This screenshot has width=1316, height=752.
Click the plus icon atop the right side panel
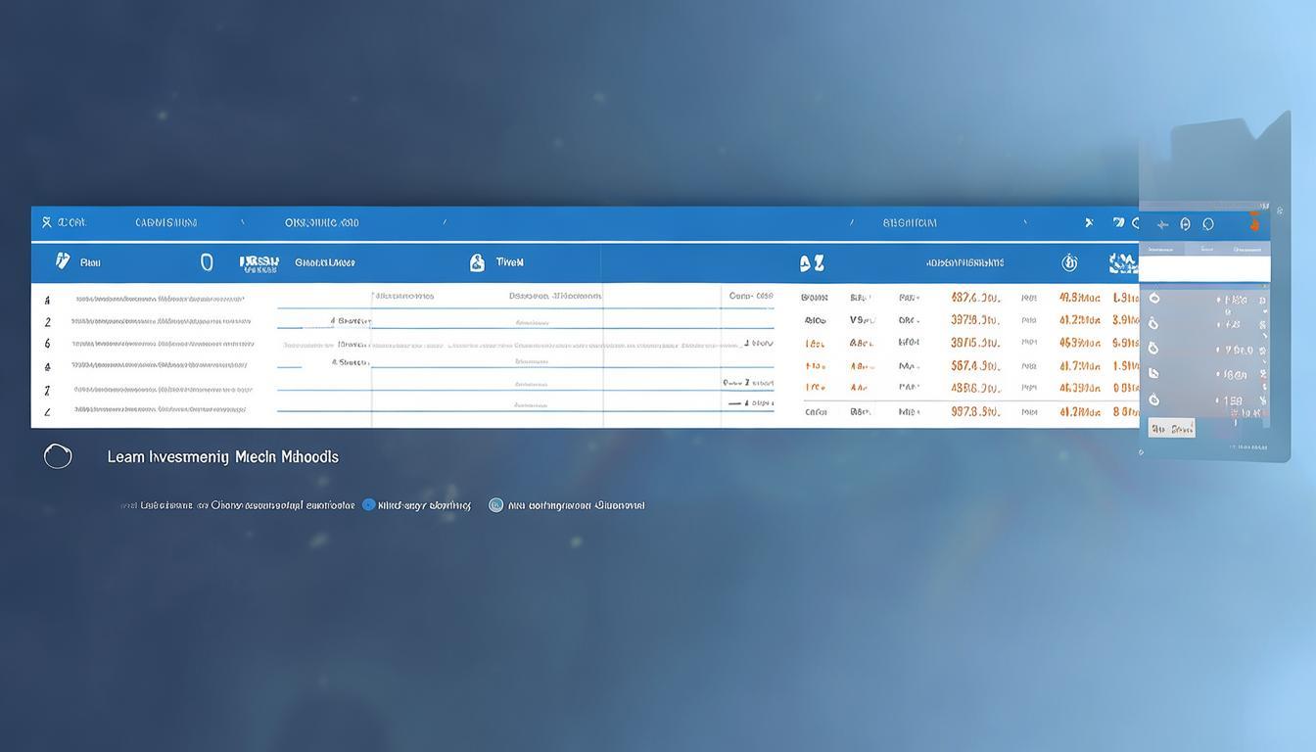(1162, 224)
